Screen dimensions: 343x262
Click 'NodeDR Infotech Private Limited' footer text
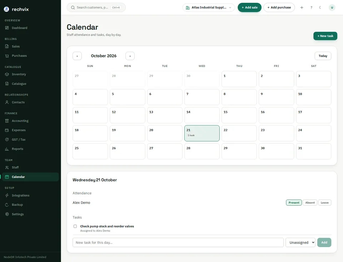point(25,257)
